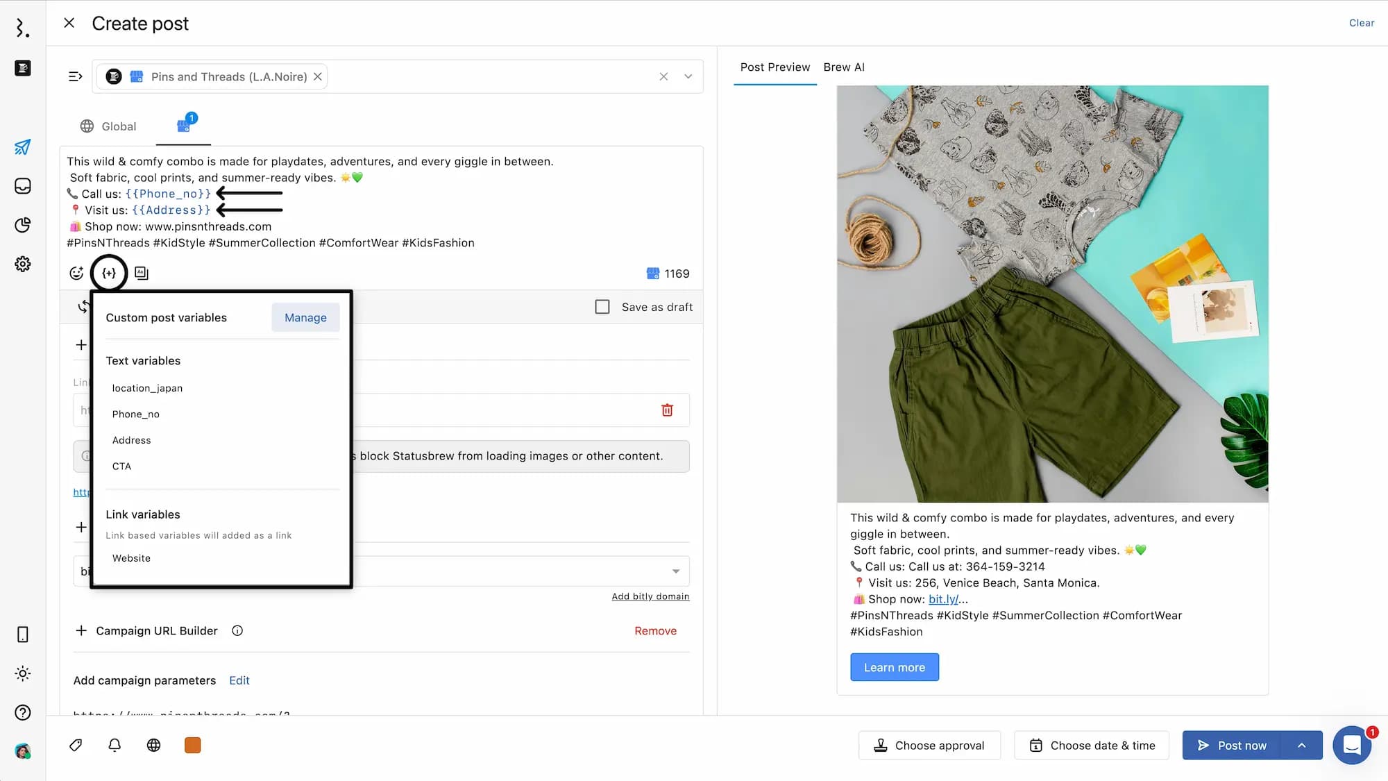Click the orange color swatch
Viewport: 1388px width, 781px height.
click(x=192, y=745)
